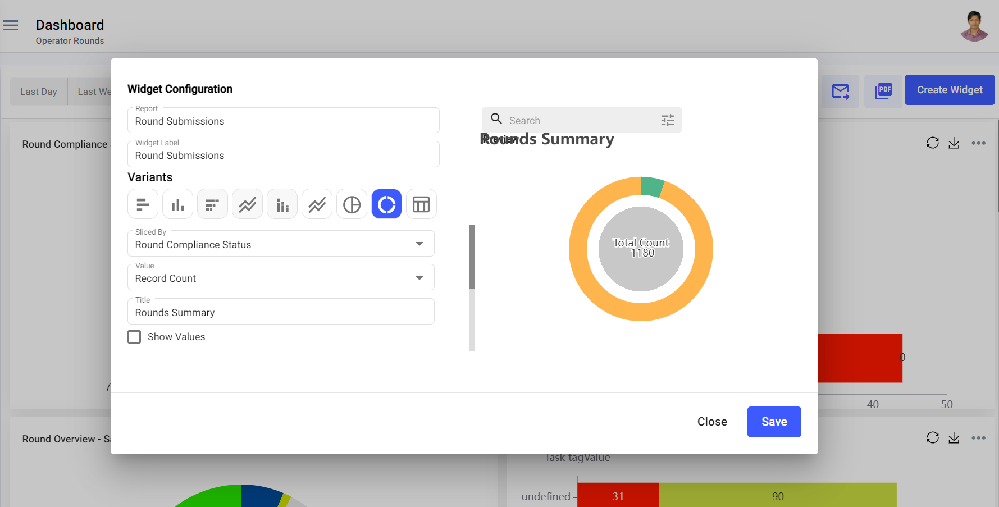Viewport: 999px width, 507px height.
Task: Click the Create Widget button
Action: coord(949,90)
